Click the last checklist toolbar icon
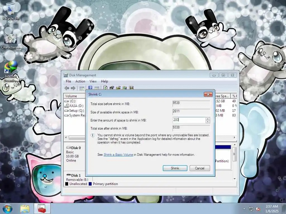Screen dimensions: 286x214 coord(131,88)
